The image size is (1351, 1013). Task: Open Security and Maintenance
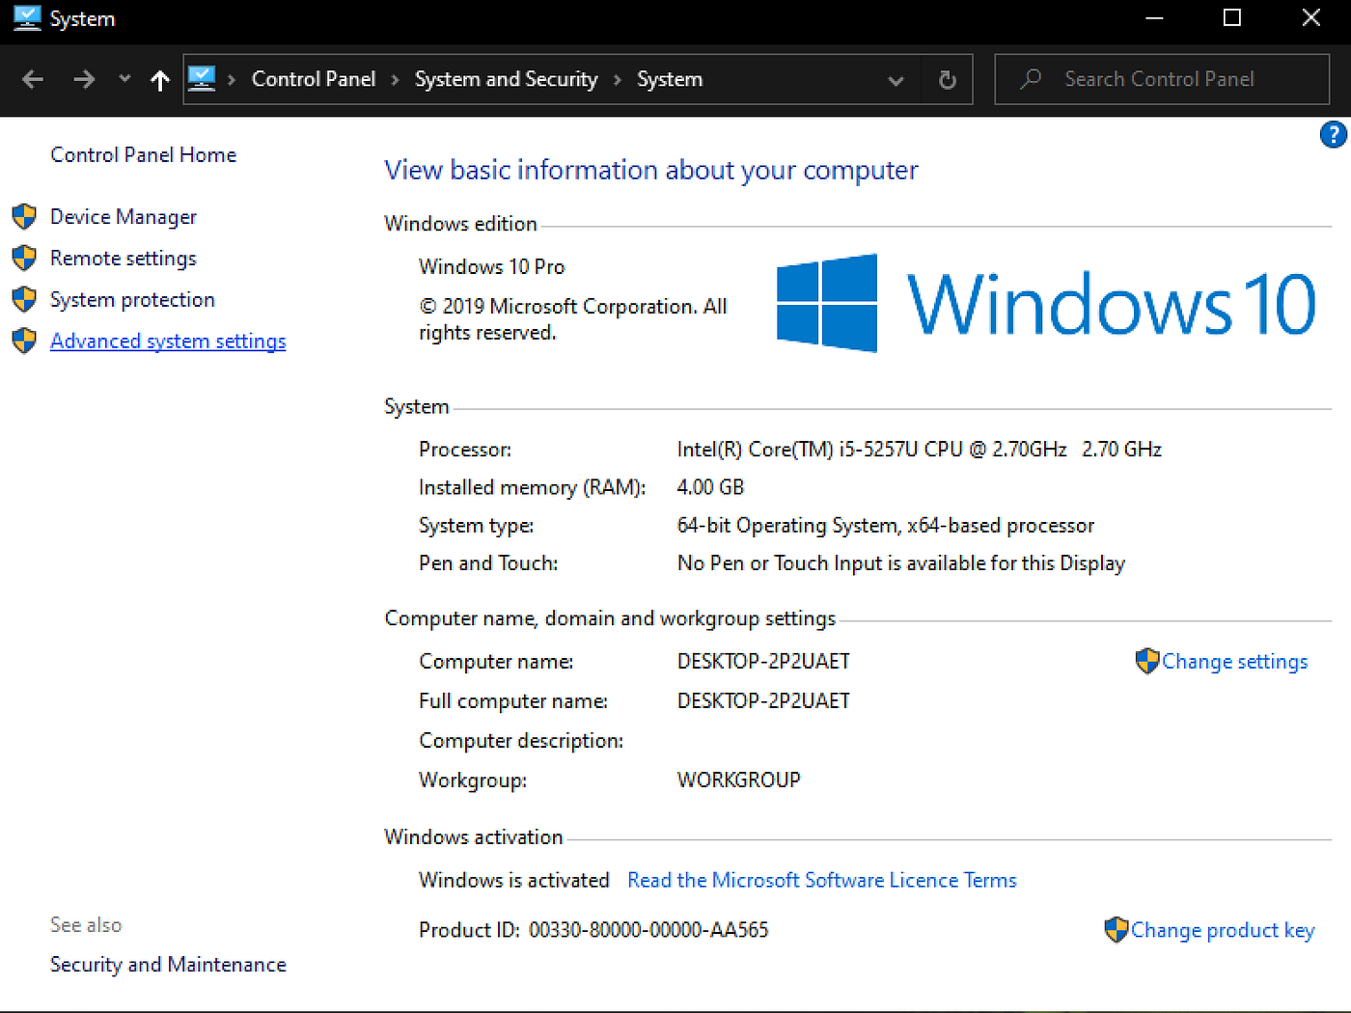coord(168,965)
